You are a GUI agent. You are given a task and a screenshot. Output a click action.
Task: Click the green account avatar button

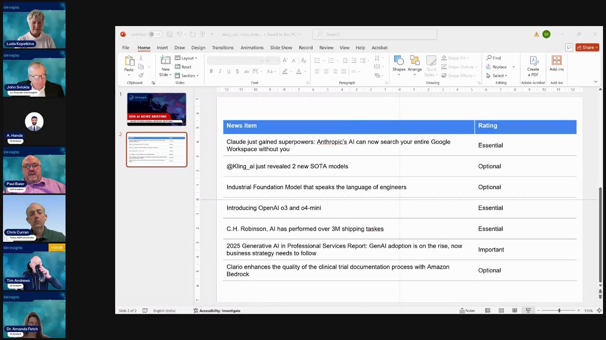click(546, 34)
